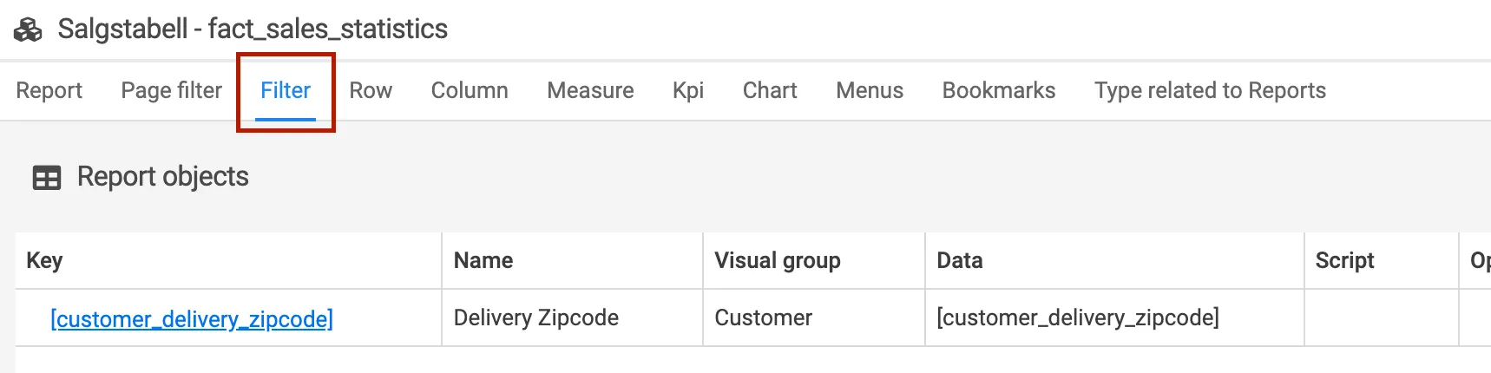Go to the Menus tab

pos(870,90)
